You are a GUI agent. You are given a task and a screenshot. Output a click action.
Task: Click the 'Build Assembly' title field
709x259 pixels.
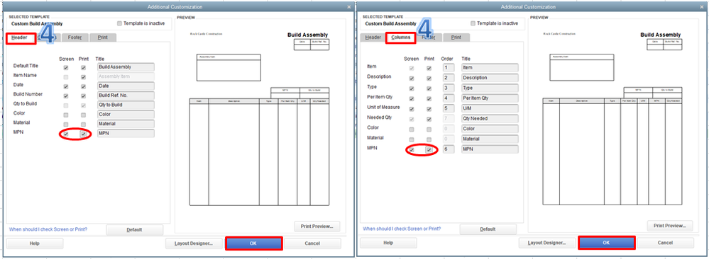point(126,67)
